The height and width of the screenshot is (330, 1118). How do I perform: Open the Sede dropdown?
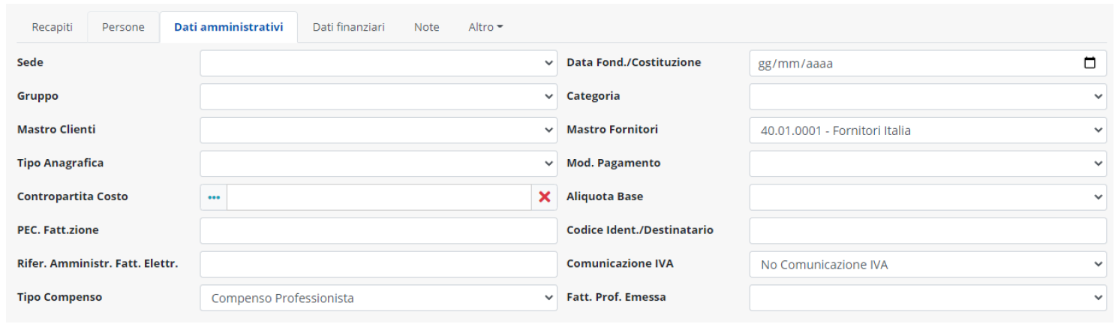pyautogui.click(x=378, y=63)
